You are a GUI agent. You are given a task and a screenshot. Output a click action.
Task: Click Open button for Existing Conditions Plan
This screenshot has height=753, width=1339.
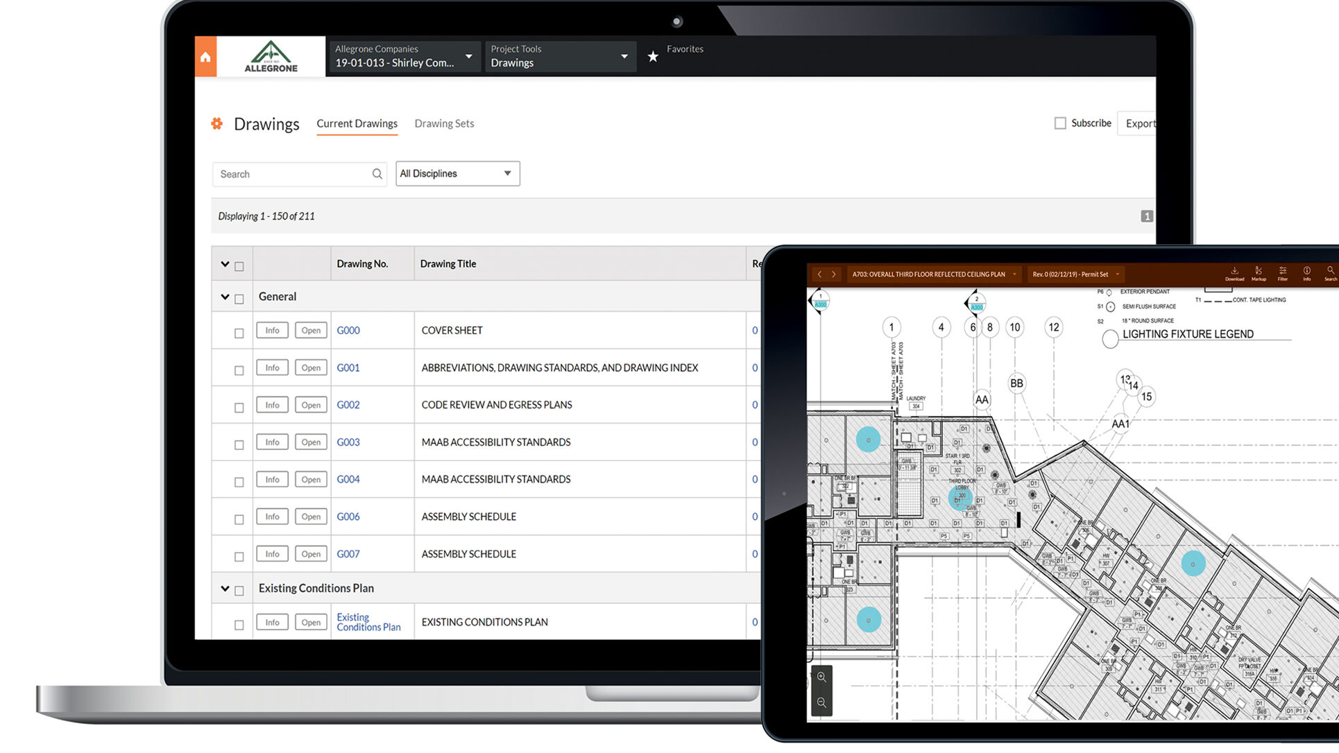coord(311,622)
